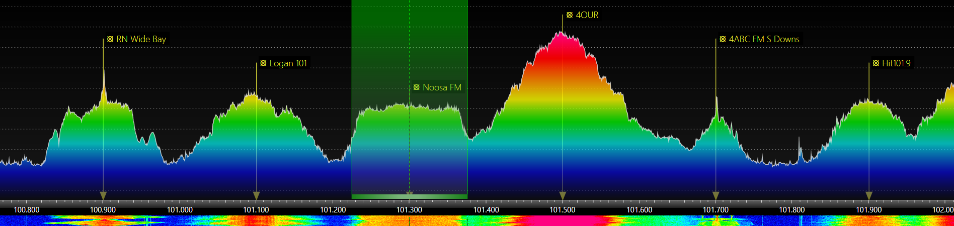954x226 pixels.
Task: Click the magenta region in the waterfall strip
Action: click(559, 220)
